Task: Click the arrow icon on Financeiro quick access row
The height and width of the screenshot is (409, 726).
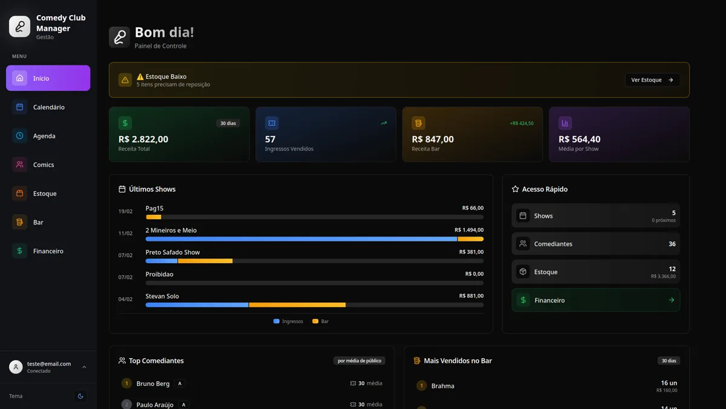Action: 671,300
